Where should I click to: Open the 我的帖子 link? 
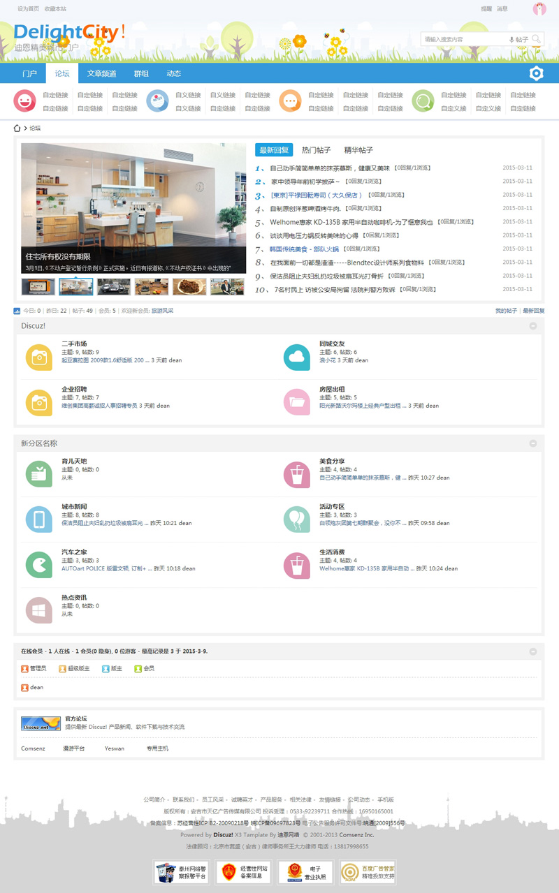pyautogui.click(x=506, y=311)
